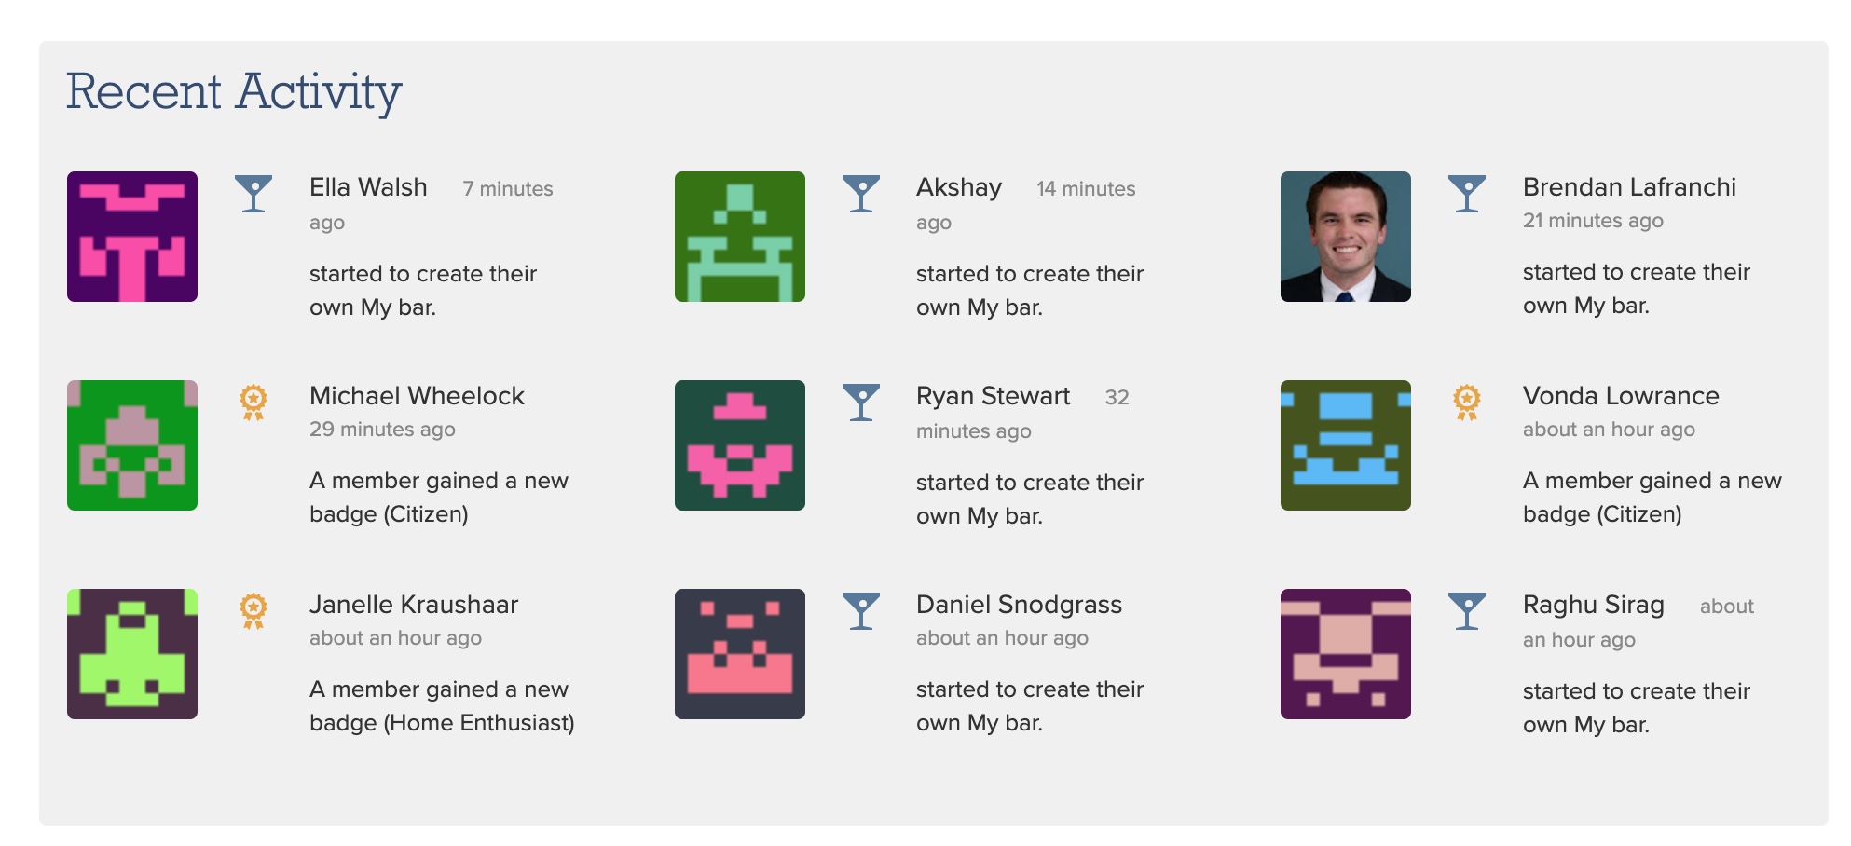
Task: Click Brendan Lafranchi's 'started to create their own My bar' text
Action: pyautogui.click(x=1637, y=289)
